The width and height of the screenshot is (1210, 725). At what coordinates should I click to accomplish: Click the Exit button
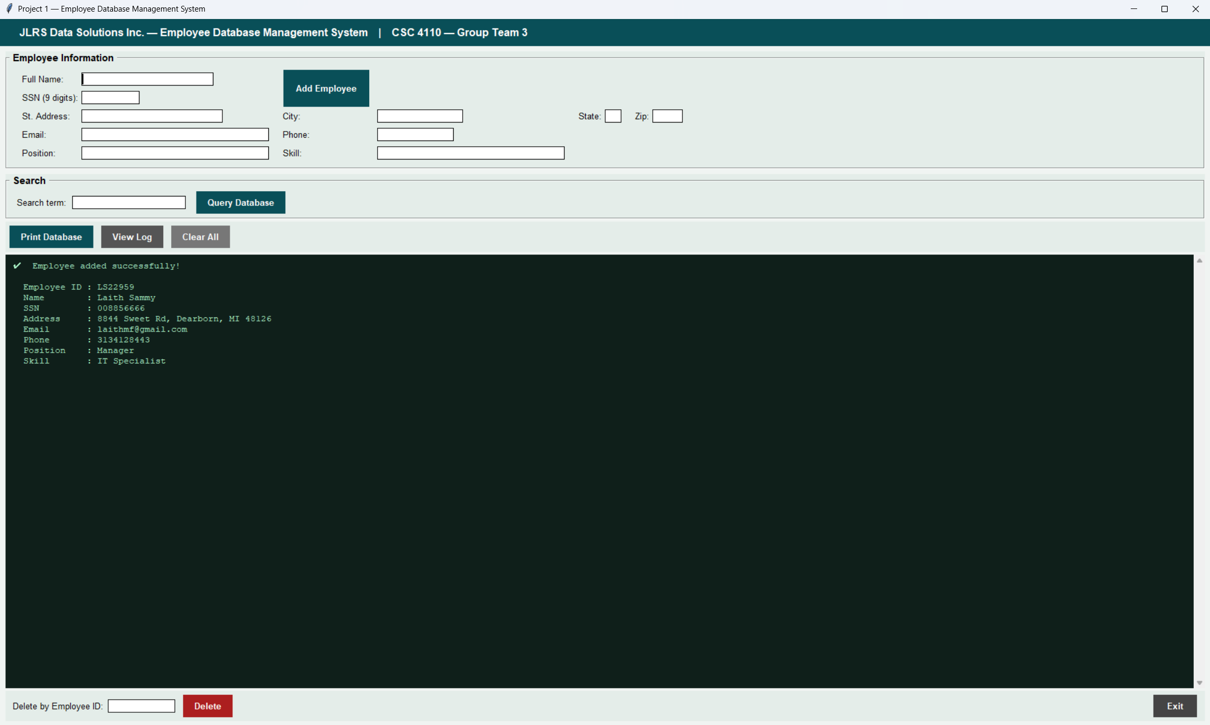pyautogui.click(x=1175, y=706)
